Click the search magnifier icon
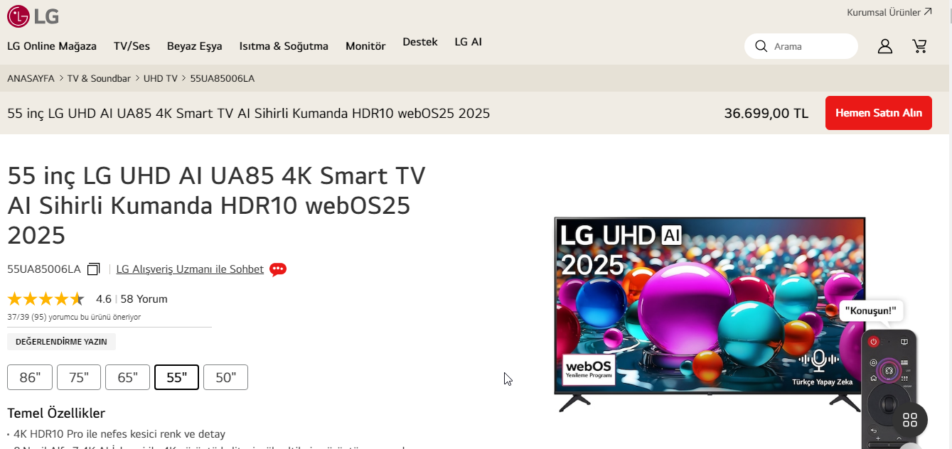The width and height of the screenshot is (952, 449). click(761, 46)
